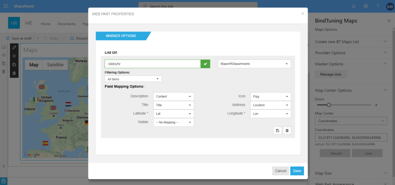Viewport: 395px width, 185px height.
Task: Click the Search this site box
Action: click(198, 6)
